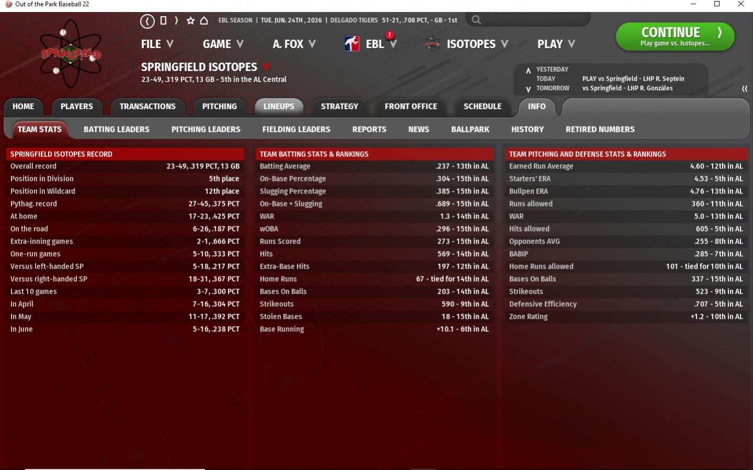753x470 pixels.
Task: Open the HISTORY sub-tab
Action: [527, 130]
